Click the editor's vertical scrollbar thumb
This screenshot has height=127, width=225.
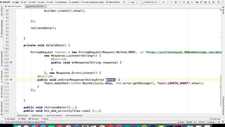[220, 90]
